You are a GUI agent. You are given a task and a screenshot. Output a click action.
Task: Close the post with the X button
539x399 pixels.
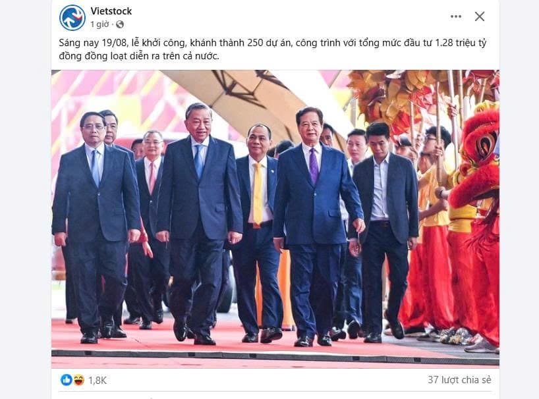coord(480,16)
